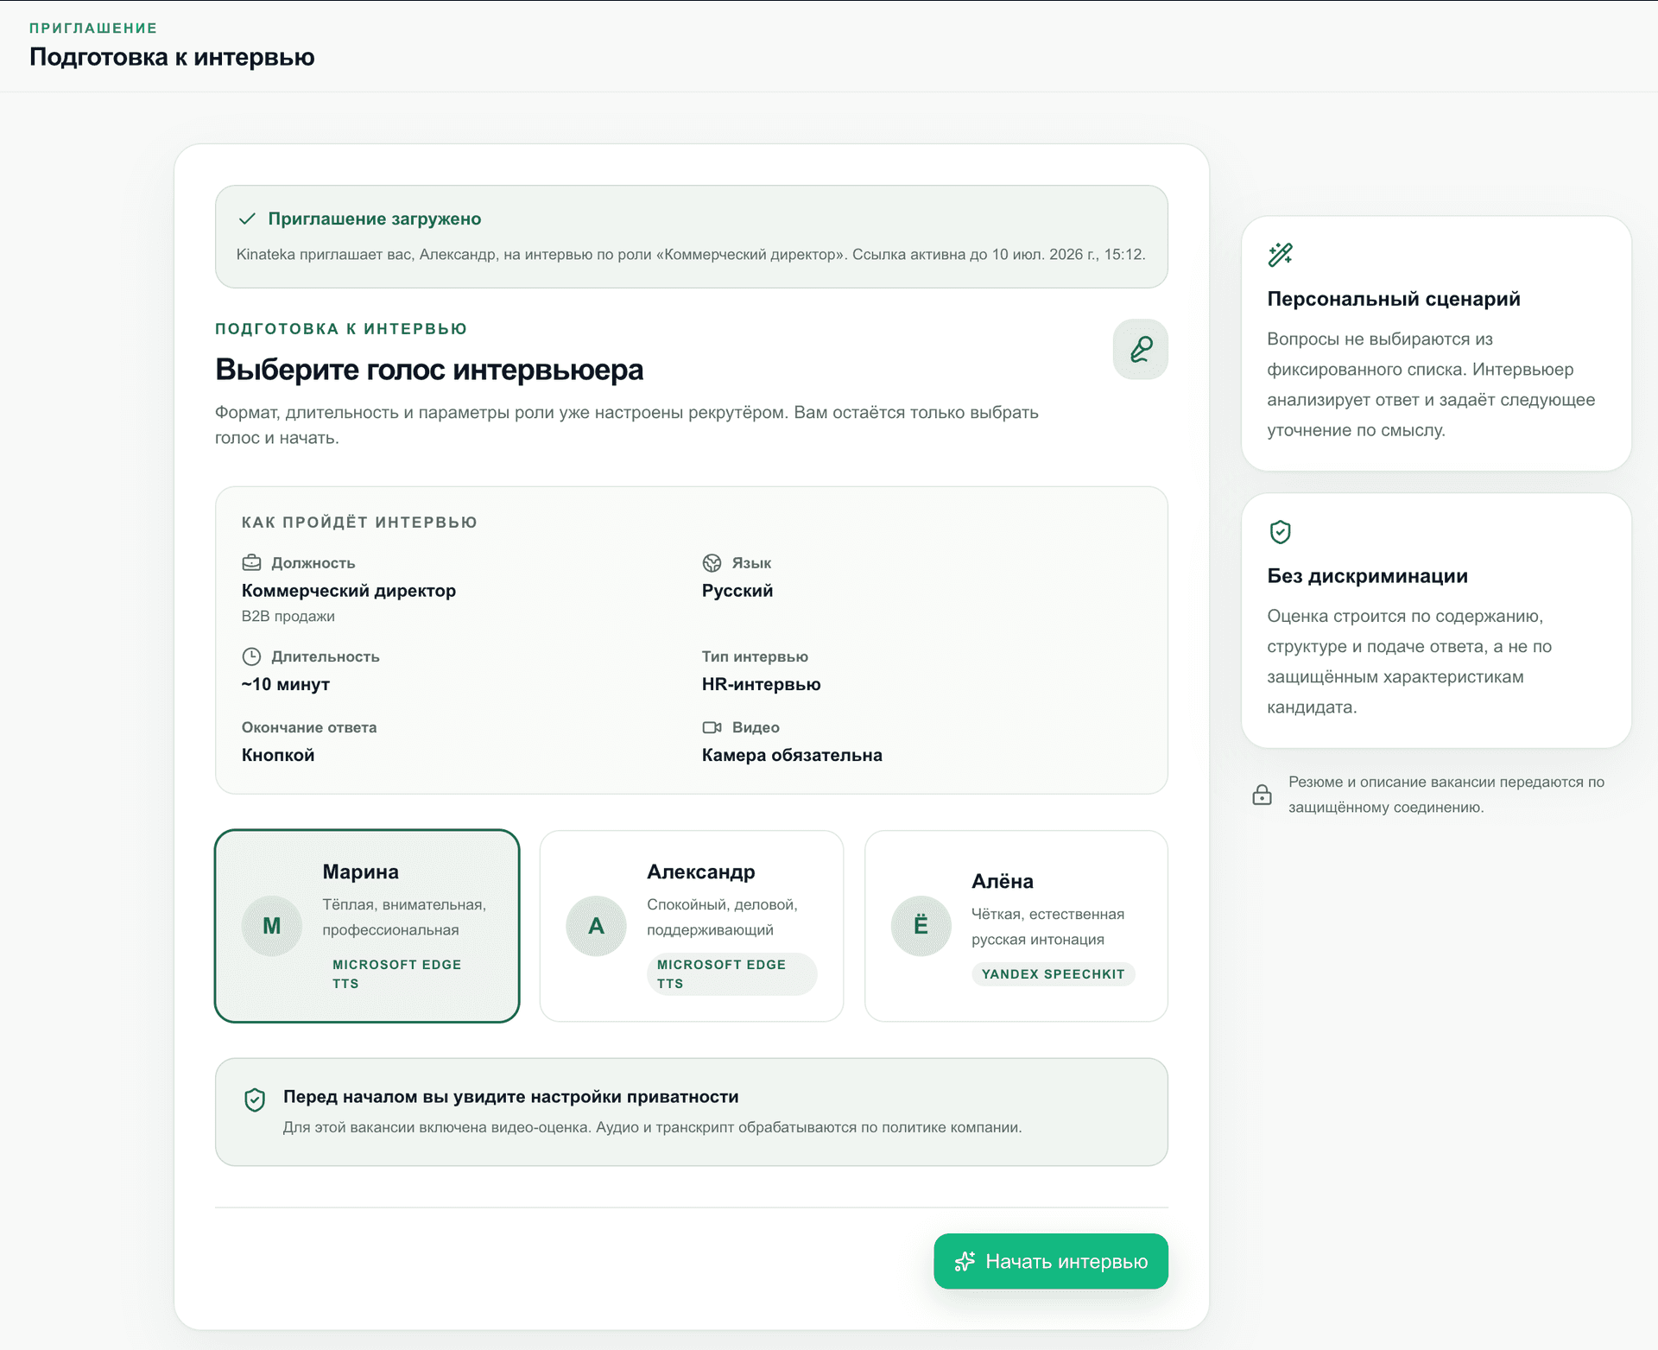
Task: Click the Тёплая, внимательная description under Марина
Action: click(x=404, y=917)
